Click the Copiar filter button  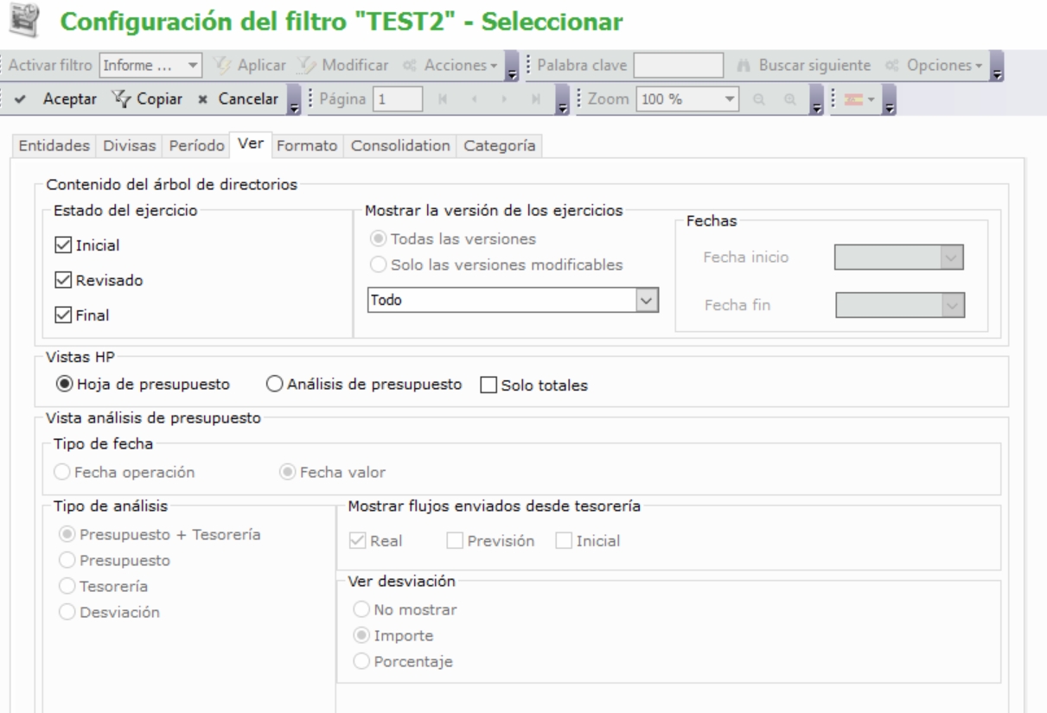(x=146, y=98)
